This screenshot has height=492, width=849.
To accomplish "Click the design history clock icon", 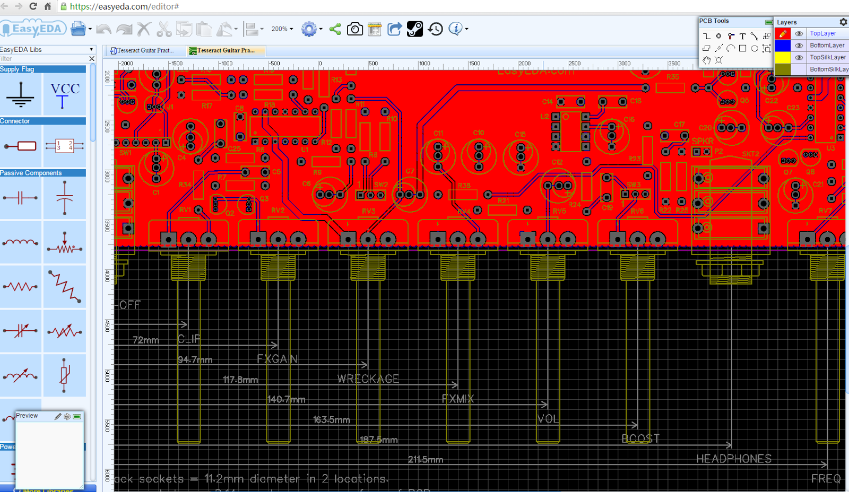I will pos(435,29).
